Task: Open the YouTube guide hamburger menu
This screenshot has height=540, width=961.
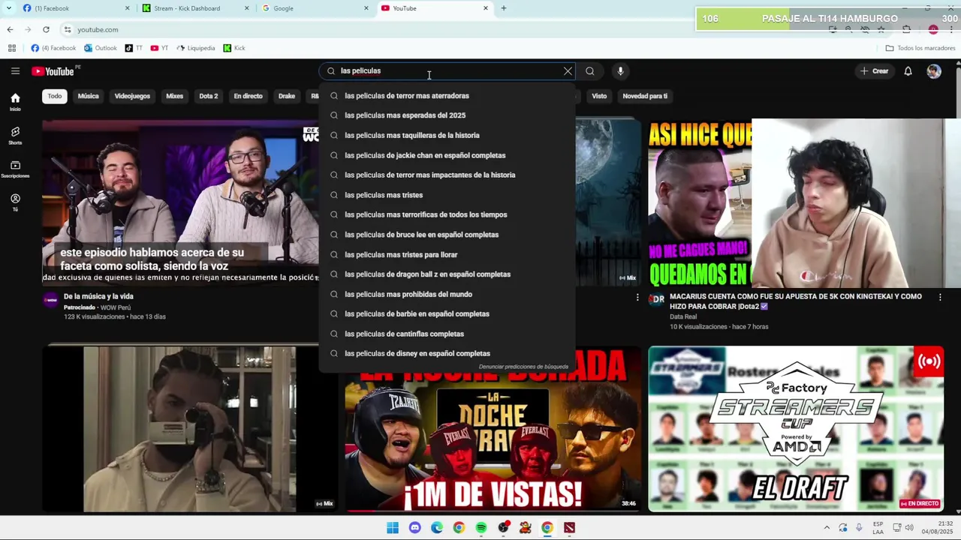Action: click(15, 71)
